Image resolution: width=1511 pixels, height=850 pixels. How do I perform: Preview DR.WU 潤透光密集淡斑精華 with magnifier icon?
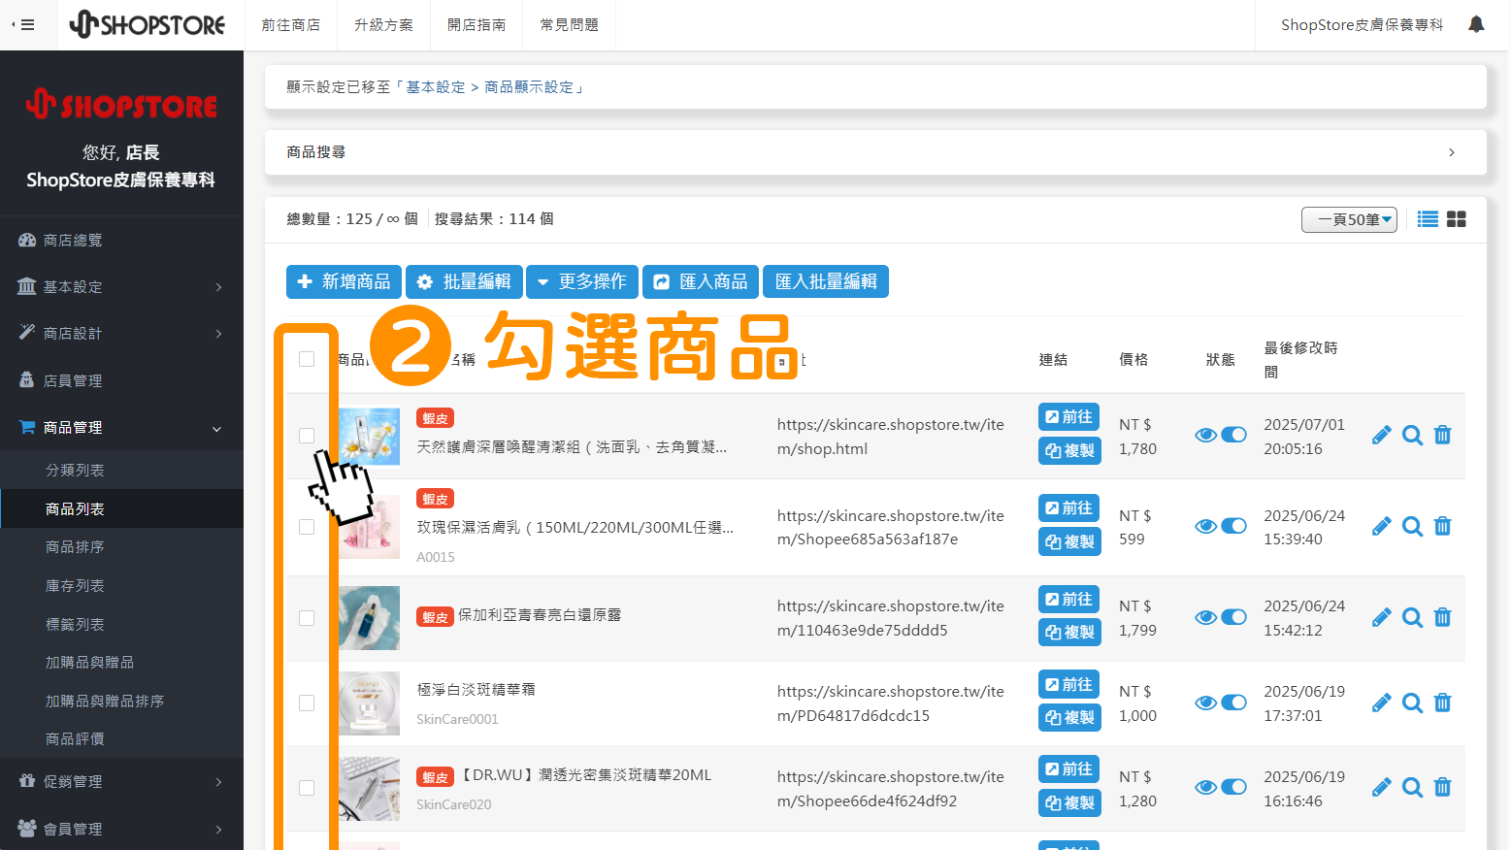1413,787
